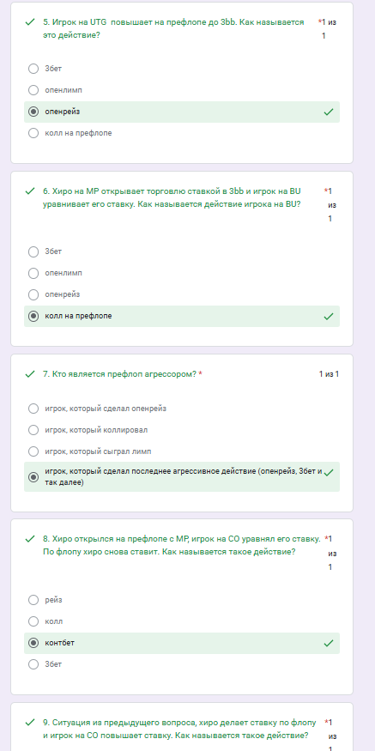Click green checkmark beside question 7 title
This screenshot has width=375, height=751.
point(30,374)
